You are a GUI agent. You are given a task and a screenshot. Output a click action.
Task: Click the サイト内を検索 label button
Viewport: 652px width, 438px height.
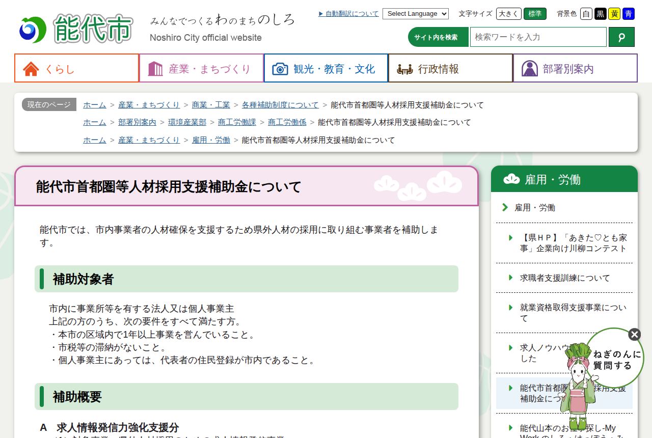tap(438, 37)
